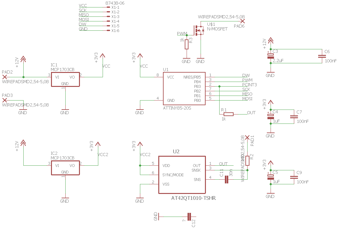Click the 2.2uF value label
Image resolution: width=339 pixels, height=229 pixels.
pyautogui.click(x=278, y=61)
